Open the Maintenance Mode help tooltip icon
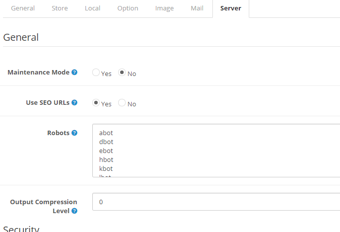 [74, 72]
